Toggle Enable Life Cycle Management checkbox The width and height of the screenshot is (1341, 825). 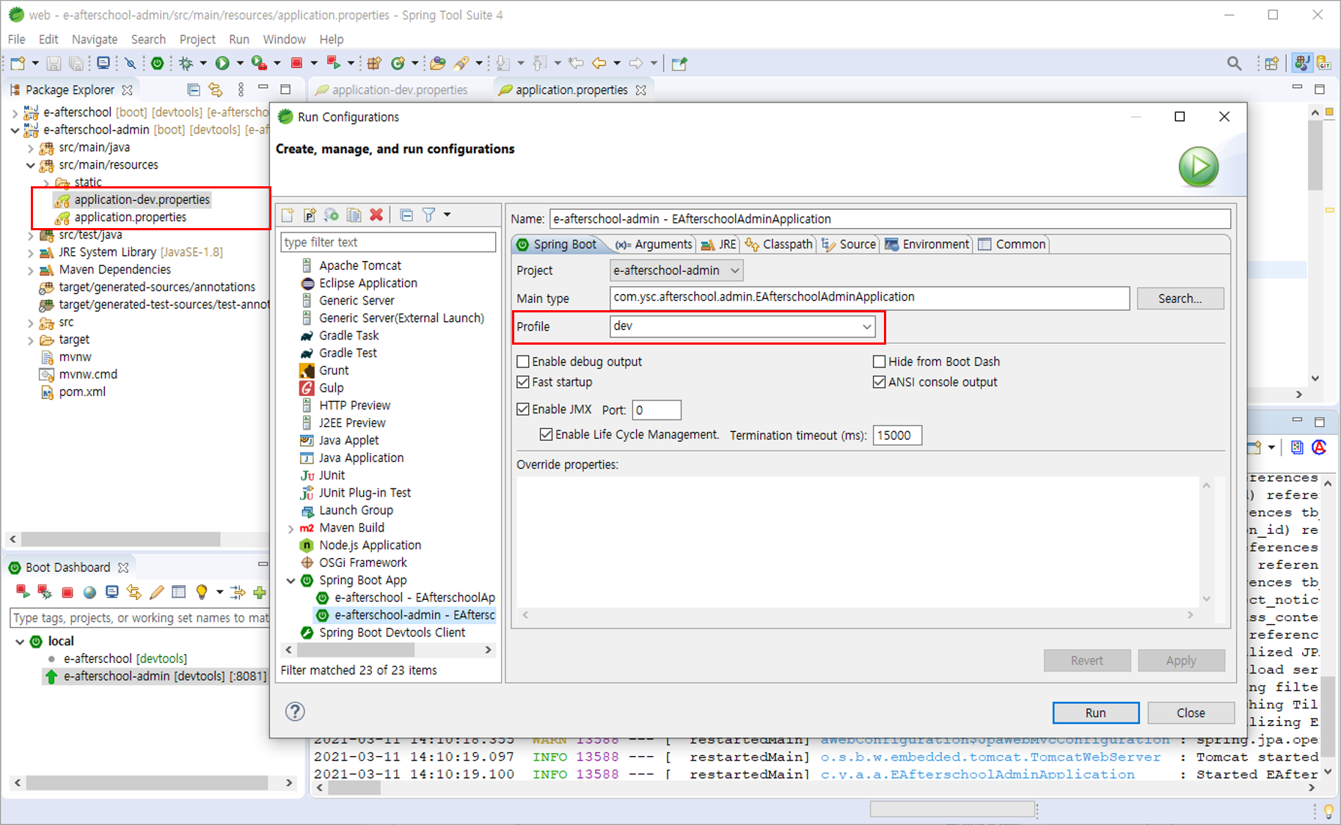click(x=546, y=434)
